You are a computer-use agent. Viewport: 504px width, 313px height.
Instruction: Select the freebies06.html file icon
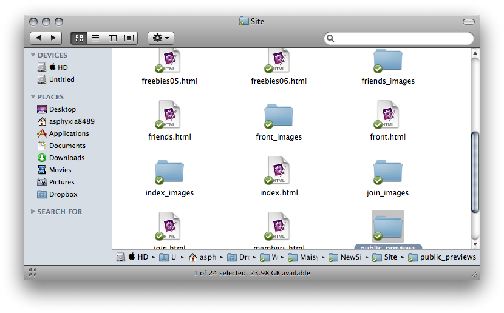278,60
